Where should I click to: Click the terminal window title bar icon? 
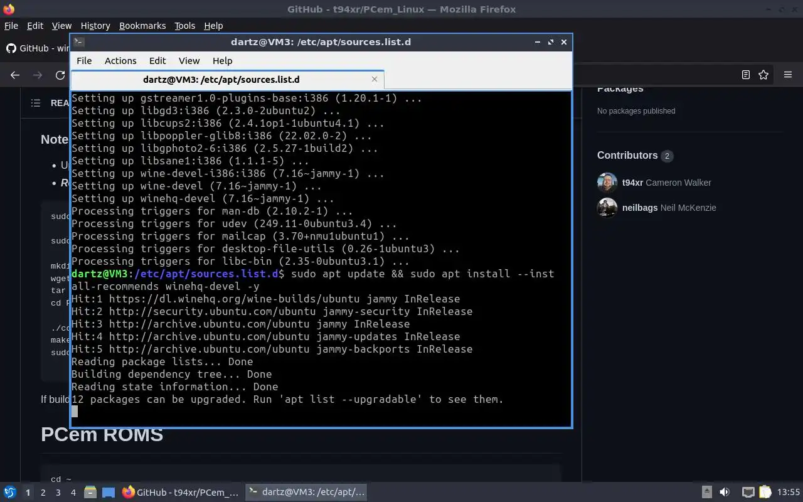pos(78,42)
